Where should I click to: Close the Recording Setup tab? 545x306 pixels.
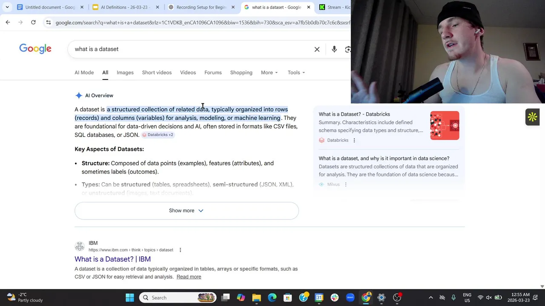[233, 7]
